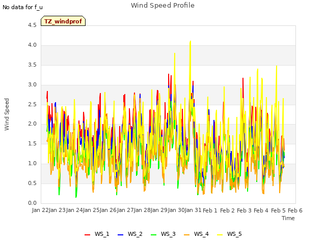Click the Jan 27 x-axis tick label
326x244 pixels.
126,210
